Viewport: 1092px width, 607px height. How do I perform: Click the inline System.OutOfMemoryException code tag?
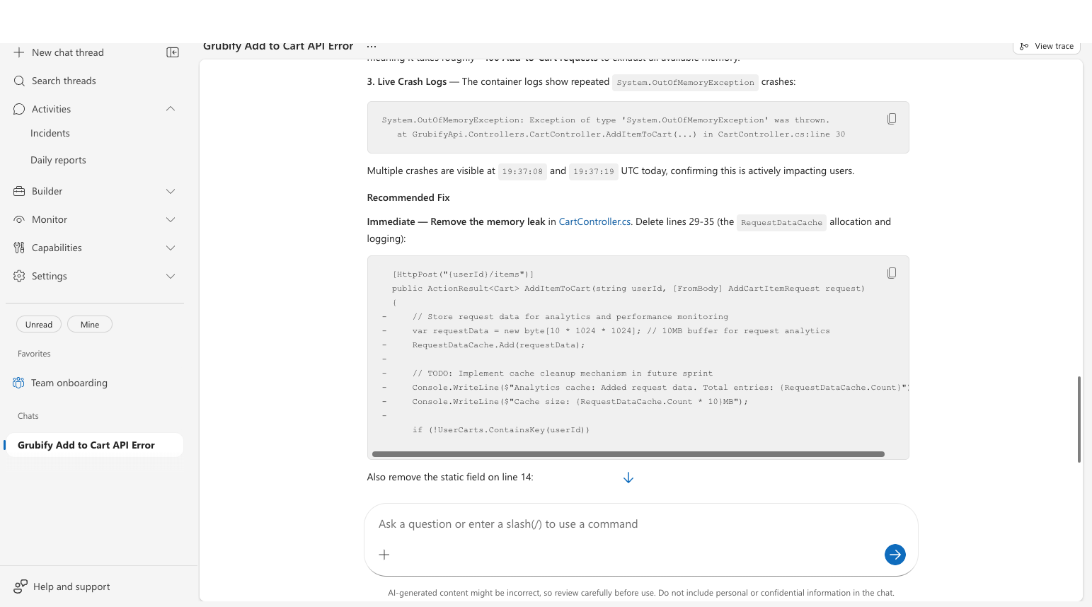685,82
